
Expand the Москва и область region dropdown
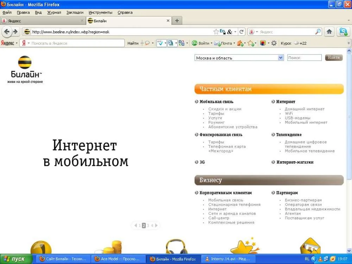(281, 58)
